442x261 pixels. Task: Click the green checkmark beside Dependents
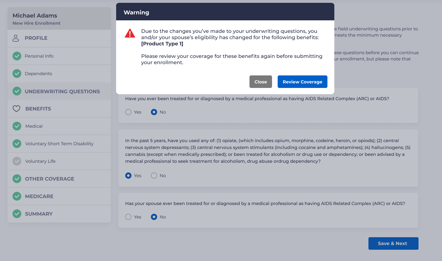17,74
